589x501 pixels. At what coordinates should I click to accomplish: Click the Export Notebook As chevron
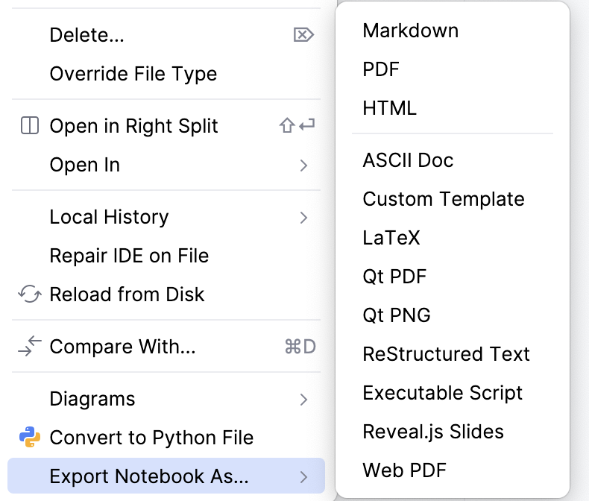coord(303,476)
